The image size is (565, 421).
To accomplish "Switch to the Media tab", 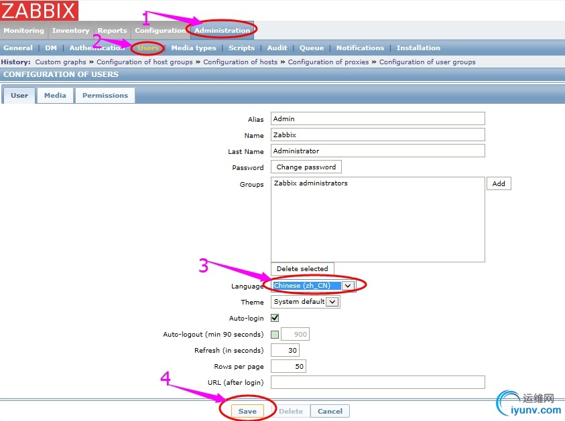I will (55, 95).
